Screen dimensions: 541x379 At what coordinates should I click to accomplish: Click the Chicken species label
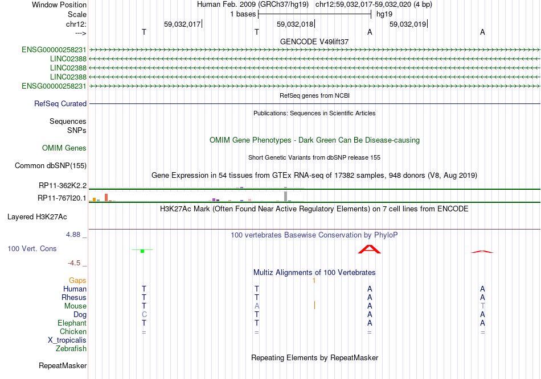click(73, 331)
